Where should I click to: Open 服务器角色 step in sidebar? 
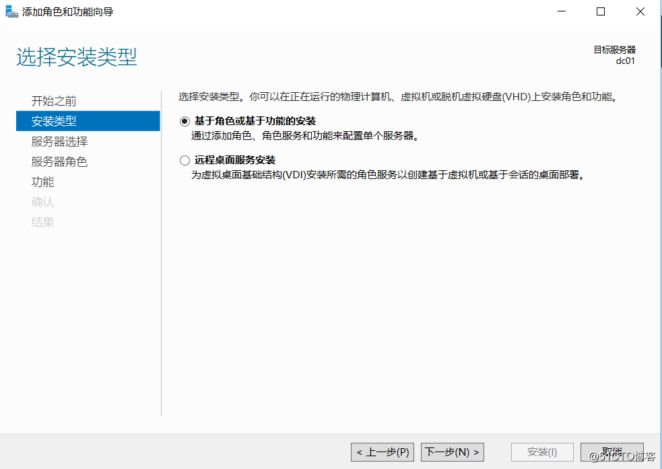coord(59,161)
